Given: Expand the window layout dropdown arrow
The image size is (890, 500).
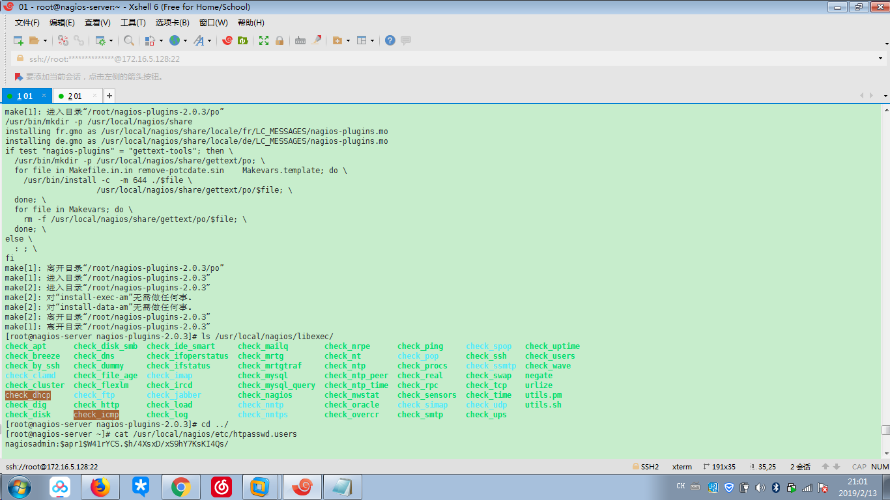Looking at the screenshot, I should [373, 40].
